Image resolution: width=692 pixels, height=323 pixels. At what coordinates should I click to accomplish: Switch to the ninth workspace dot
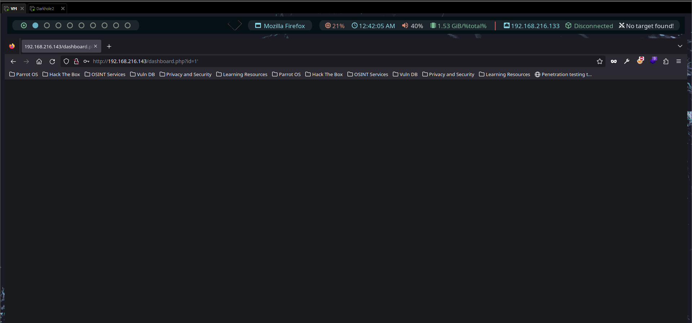tap(116, 25)
